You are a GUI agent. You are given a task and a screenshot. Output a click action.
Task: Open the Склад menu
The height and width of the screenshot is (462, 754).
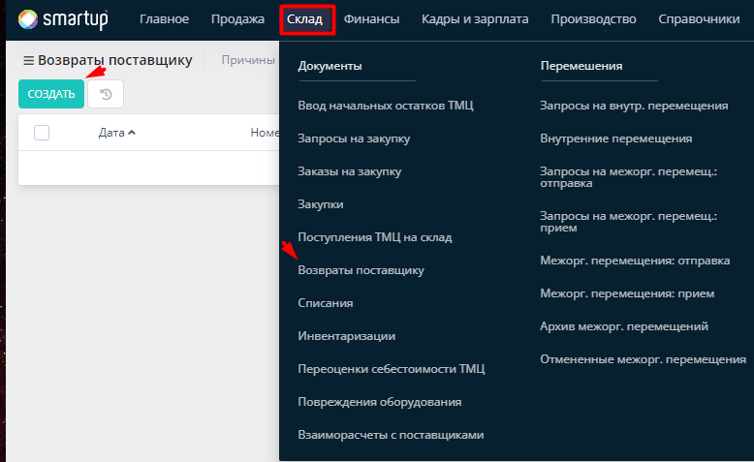305,19
